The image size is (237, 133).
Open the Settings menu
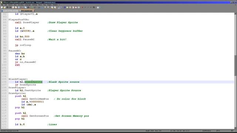(x=34, y=5)
